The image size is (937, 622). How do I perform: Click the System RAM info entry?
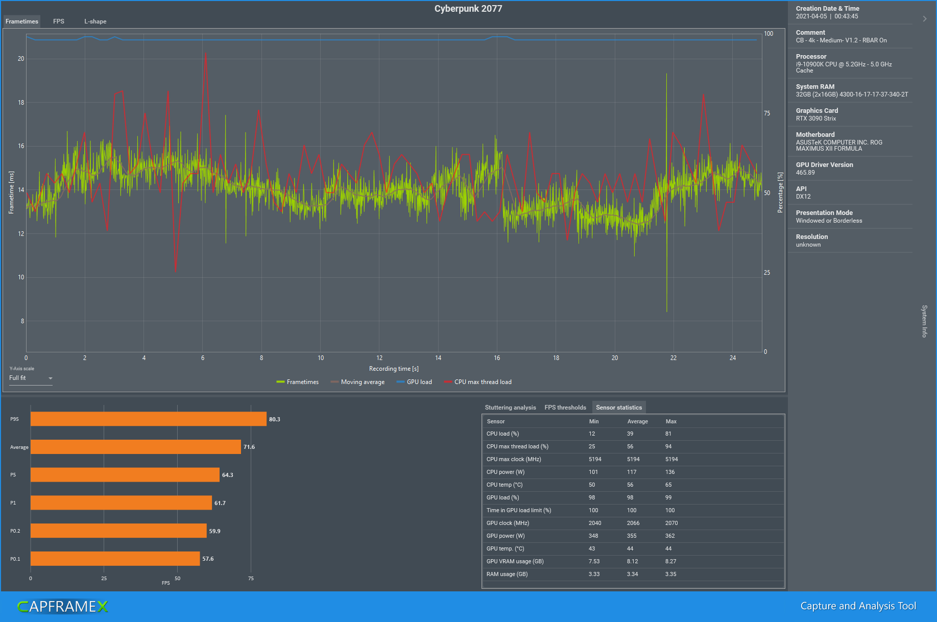click(850, 90)
